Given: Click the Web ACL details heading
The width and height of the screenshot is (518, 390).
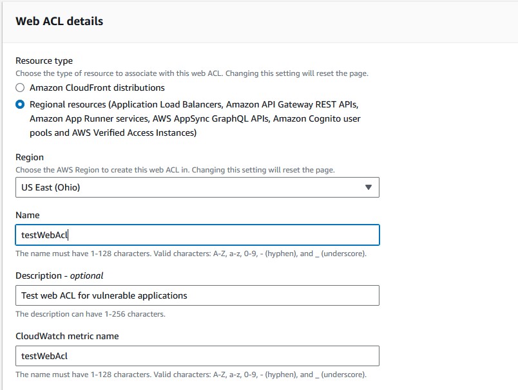Looking at the screenshot, I should 59,21.
